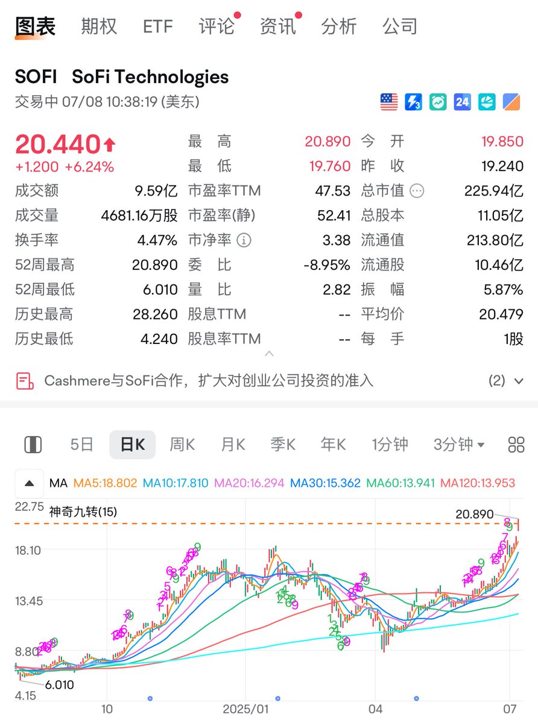The width and height of the screenshot is (538, 723).
Task: Tap the 委比 value -8.95%
Action: 328,265
